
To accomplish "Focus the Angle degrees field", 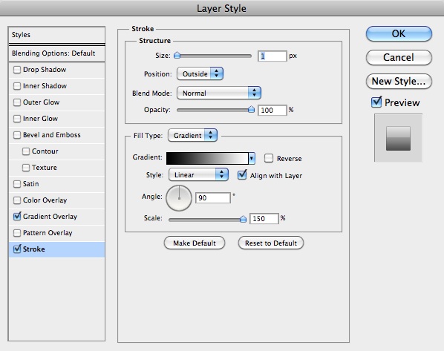I will click(213, 197).
